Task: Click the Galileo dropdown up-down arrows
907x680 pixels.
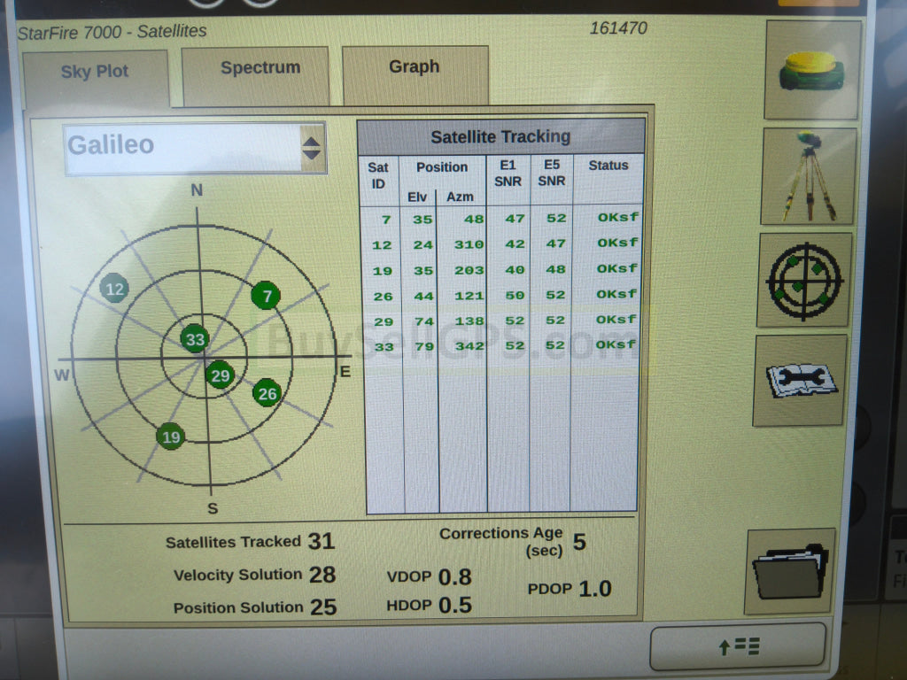Action: (x=313, y=149)
